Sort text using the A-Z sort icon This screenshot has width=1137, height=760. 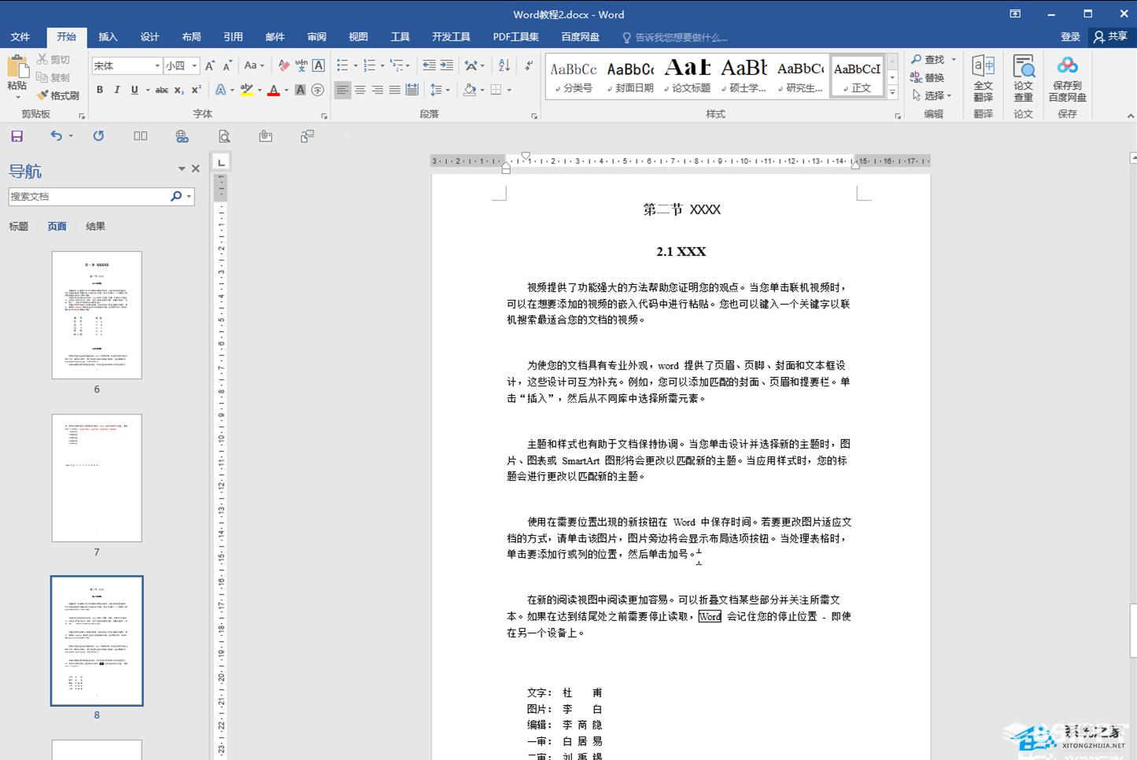(x=504, y=65)
